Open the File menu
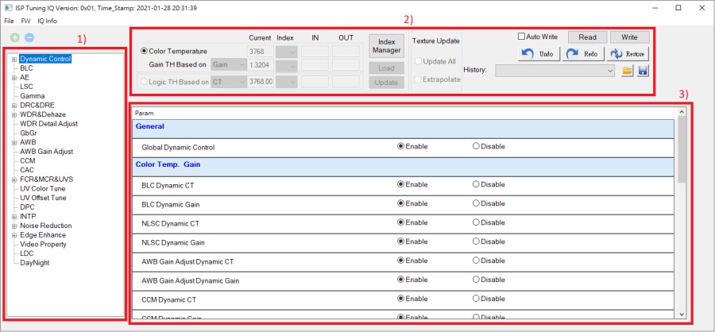 [x=8, y=20]
